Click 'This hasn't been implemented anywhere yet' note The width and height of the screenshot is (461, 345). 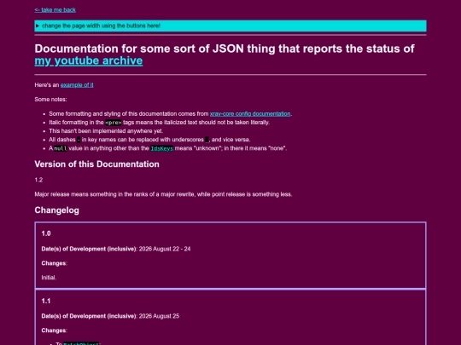(x=106, y=131)
